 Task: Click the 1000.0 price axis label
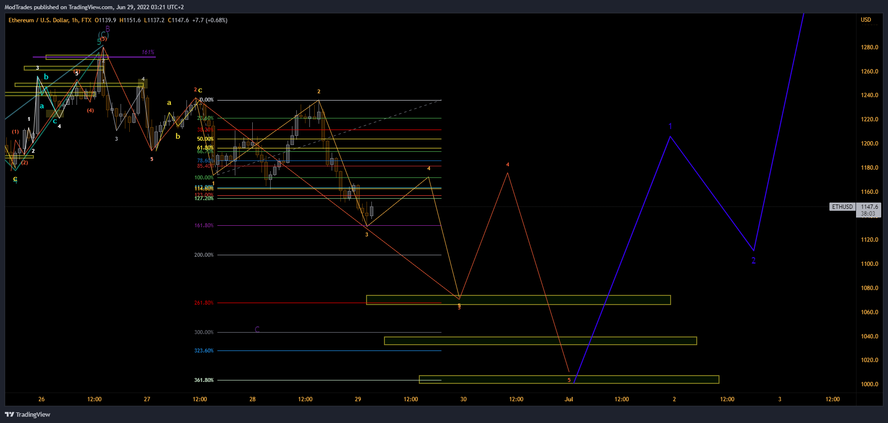point(870,384)
